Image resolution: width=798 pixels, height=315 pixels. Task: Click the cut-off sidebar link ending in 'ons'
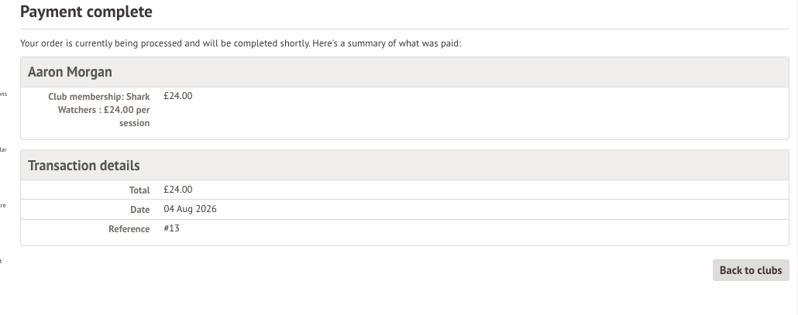click(x=3, y=94)
